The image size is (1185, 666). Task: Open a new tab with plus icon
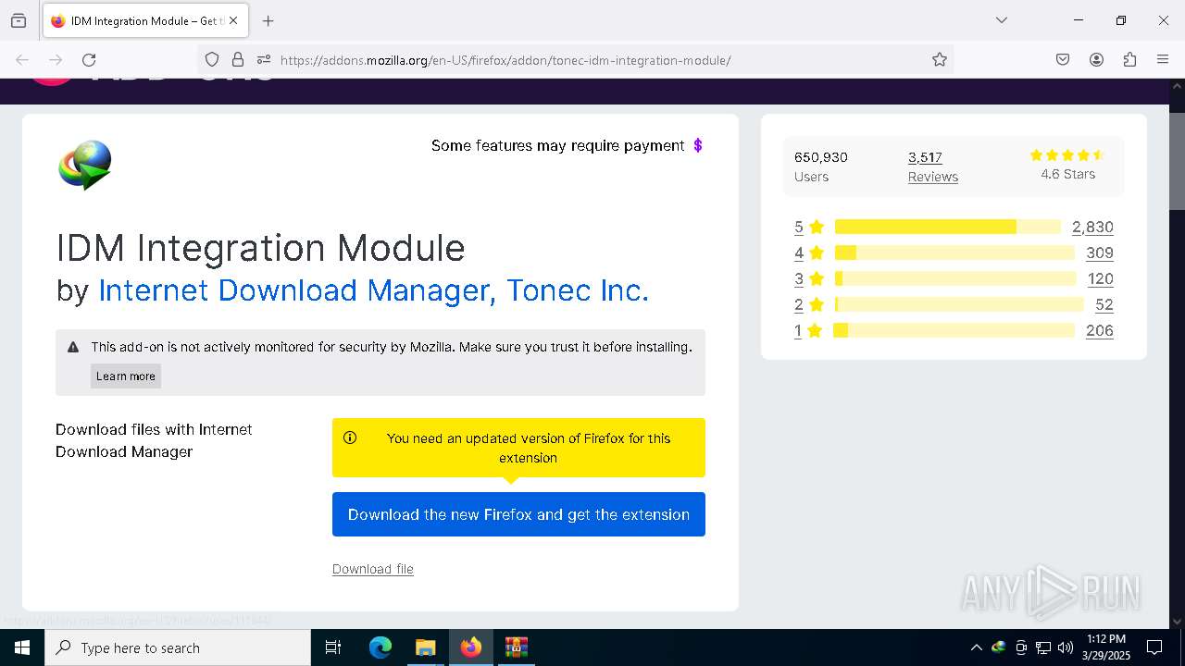268,20
